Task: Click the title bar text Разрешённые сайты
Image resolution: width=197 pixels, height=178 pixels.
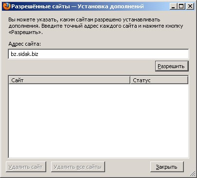Action: pos(40,6)
